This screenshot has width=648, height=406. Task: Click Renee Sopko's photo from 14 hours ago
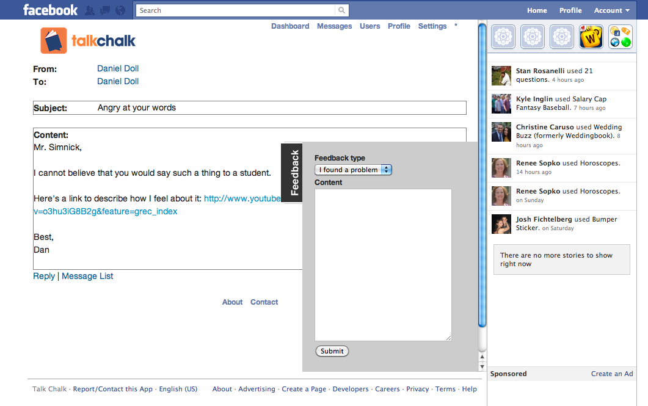click(x=501, y=168)
